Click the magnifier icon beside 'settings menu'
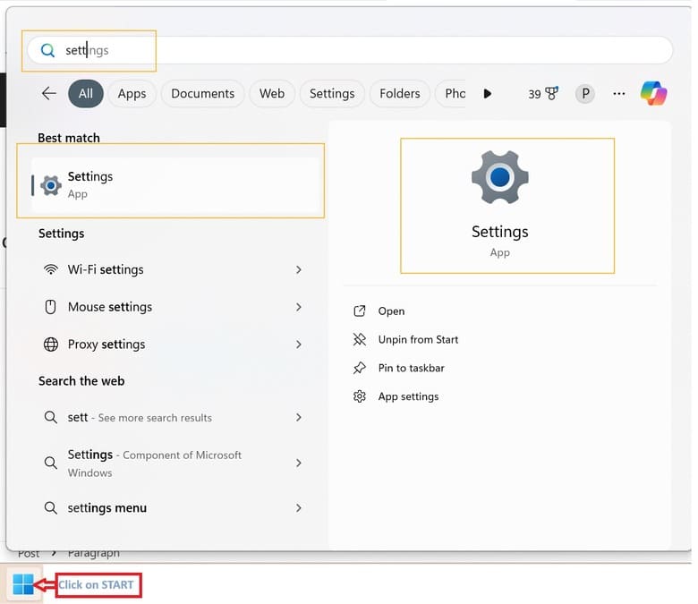 click(x=51, y=508)
